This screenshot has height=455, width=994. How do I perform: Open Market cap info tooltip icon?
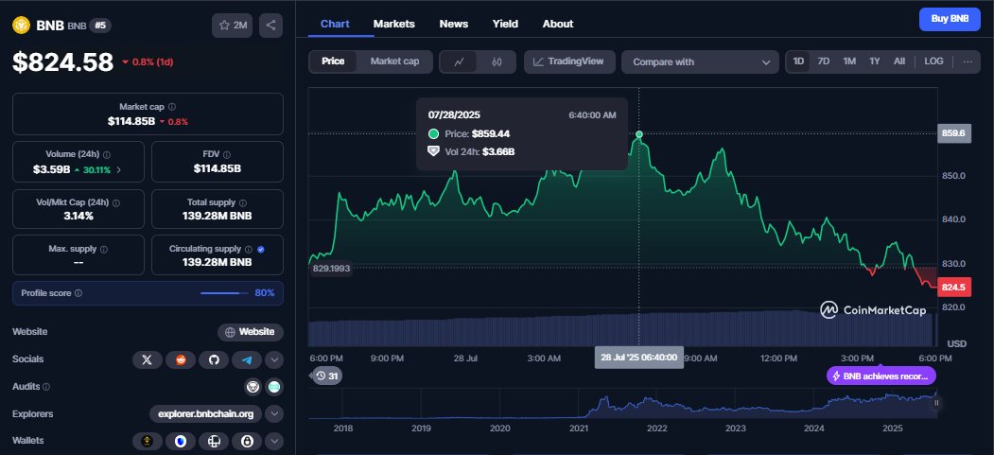click(x=172, y=107)
